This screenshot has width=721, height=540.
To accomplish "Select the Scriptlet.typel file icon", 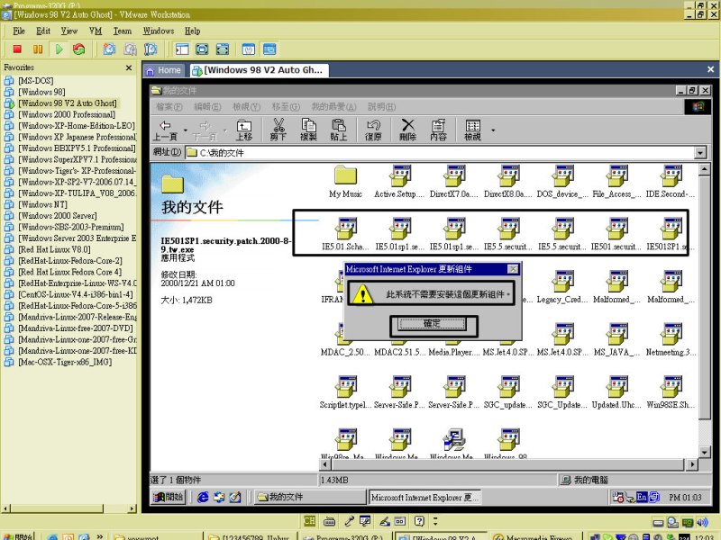I will 346,393.
